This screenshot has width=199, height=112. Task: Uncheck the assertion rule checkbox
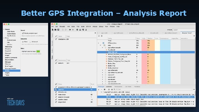pos(56,90)
